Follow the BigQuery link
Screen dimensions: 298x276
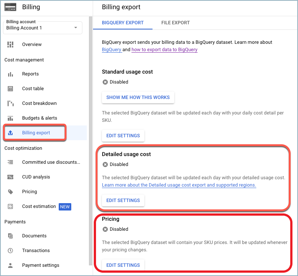(112, 50)
